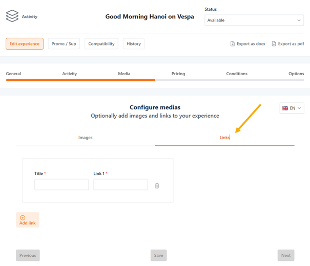Delete the link row with trash icon
This screenshot has width=310, height=266.
pos(157,186)
